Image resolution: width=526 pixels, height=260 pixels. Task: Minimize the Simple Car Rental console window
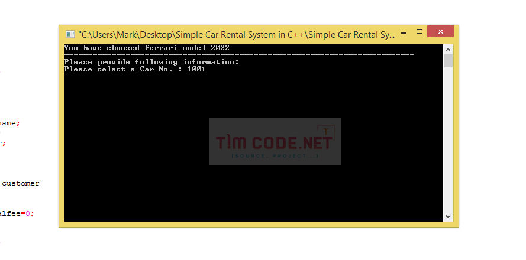click(x=404, y=33)
